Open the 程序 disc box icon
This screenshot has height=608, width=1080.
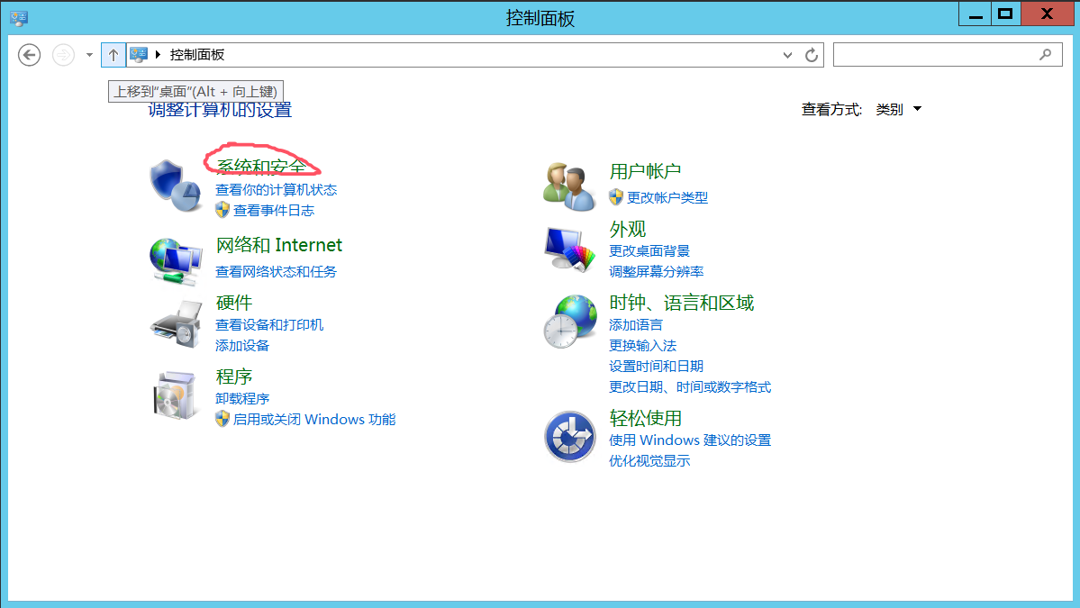[x=176, y=395]
